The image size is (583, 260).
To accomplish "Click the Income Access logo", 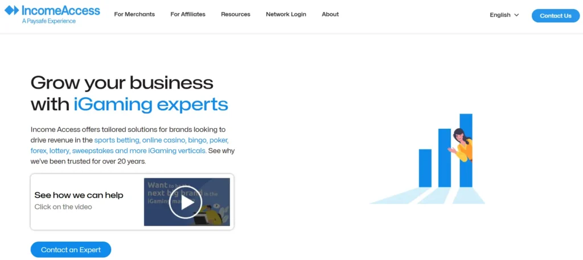I will coord(52,14).
